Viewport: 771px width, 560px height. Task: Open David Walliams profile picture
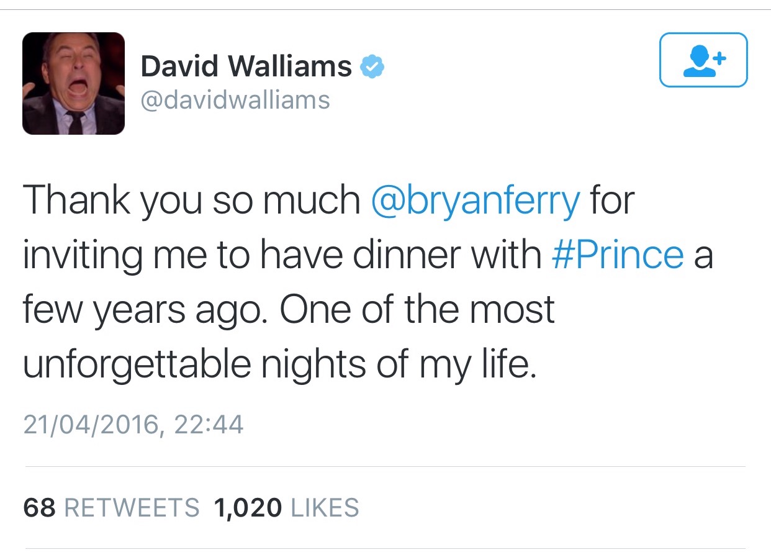click(74, 83)
